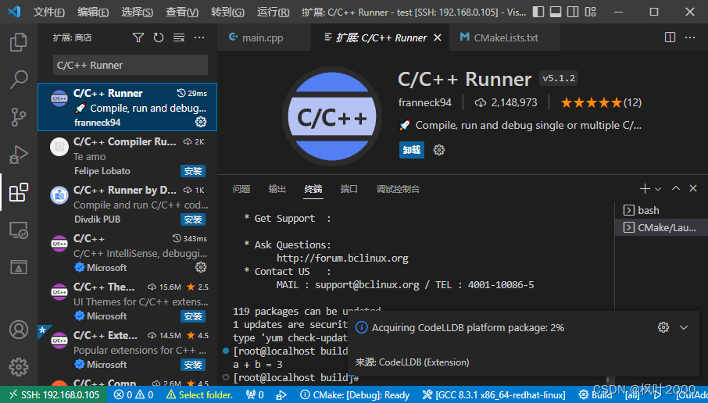
Task: Select the CMake/Launch terminal entry
Action: pyautogui.click(x=661, y=227)
